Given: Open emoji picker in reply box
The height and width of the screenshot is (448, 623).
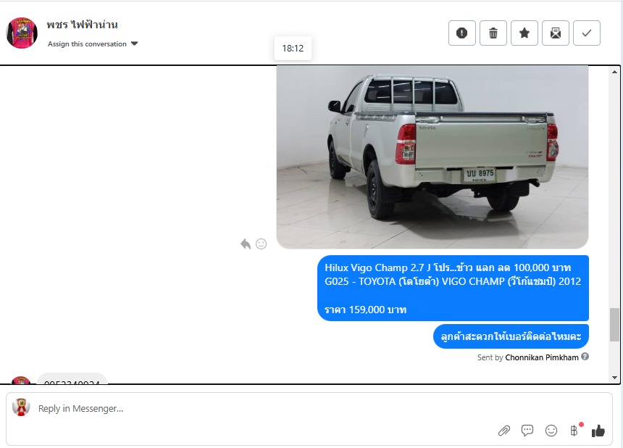Looking at the screenshot, I should 551,431.
